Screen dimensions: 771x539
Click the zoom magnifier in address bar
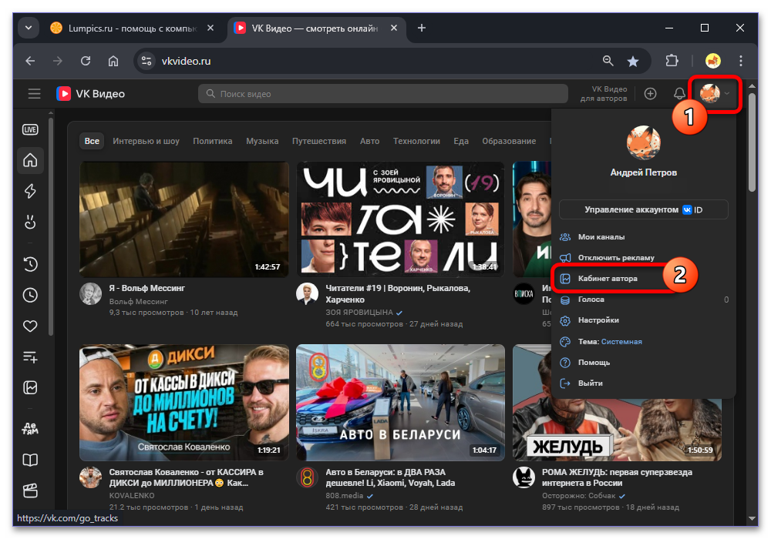(608, 61)
